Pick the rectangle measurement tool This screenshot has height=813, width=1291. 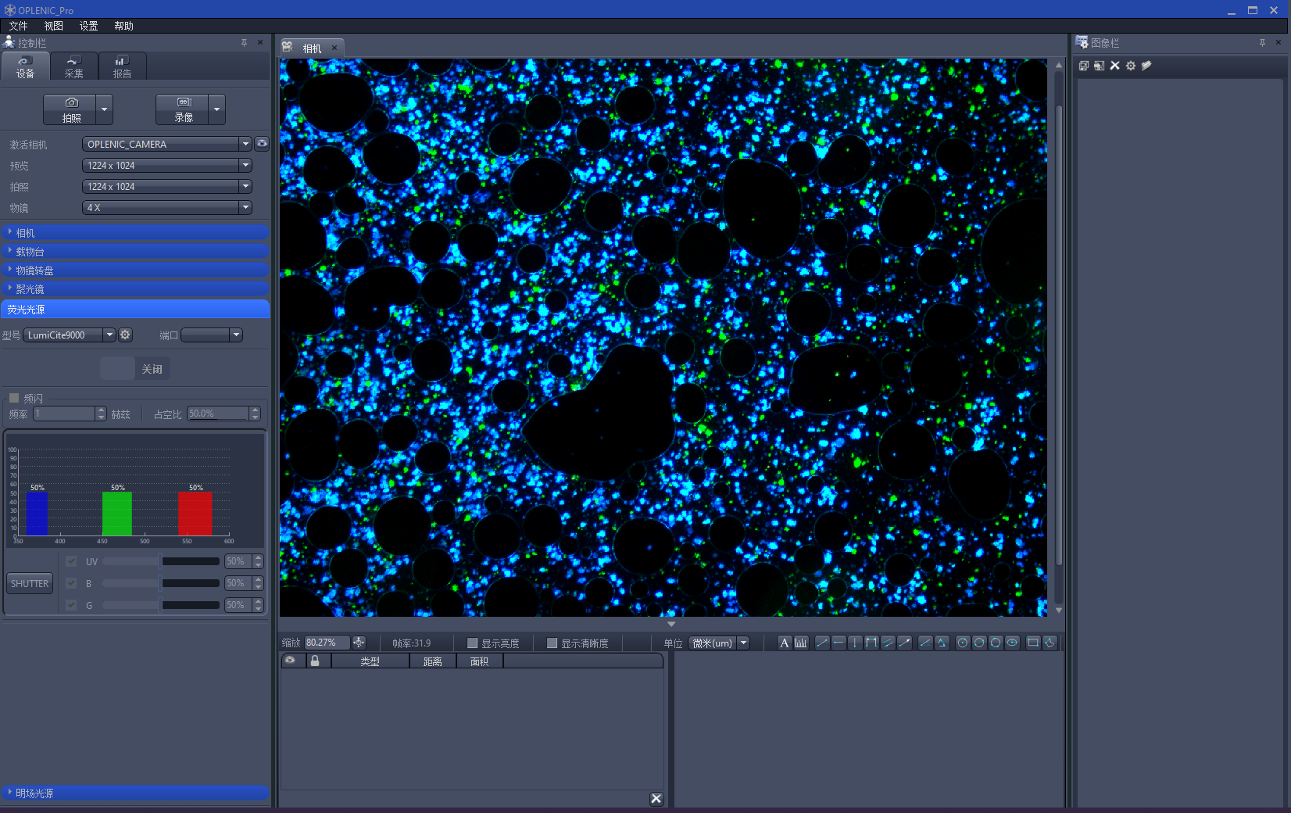pos(1032,643)
